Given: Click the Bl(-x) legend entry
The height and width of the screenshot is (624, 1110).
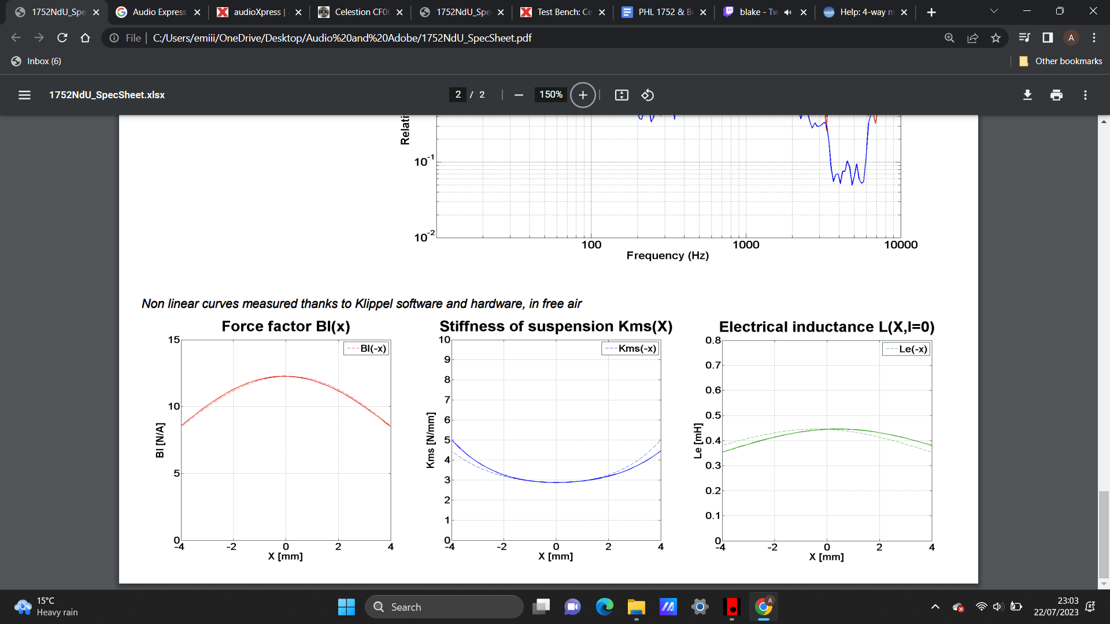Looking at the screenshot, I should click(367, 348).
